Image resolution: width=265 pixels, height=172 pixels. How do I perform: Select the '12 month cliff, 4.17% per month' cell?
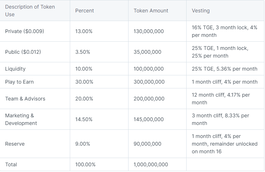coord(221,99)
